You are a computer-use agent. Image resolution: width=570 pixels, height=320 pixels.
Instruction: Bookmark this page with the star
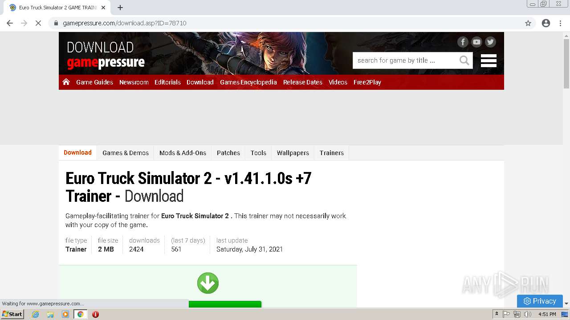[x=528, y=23]
